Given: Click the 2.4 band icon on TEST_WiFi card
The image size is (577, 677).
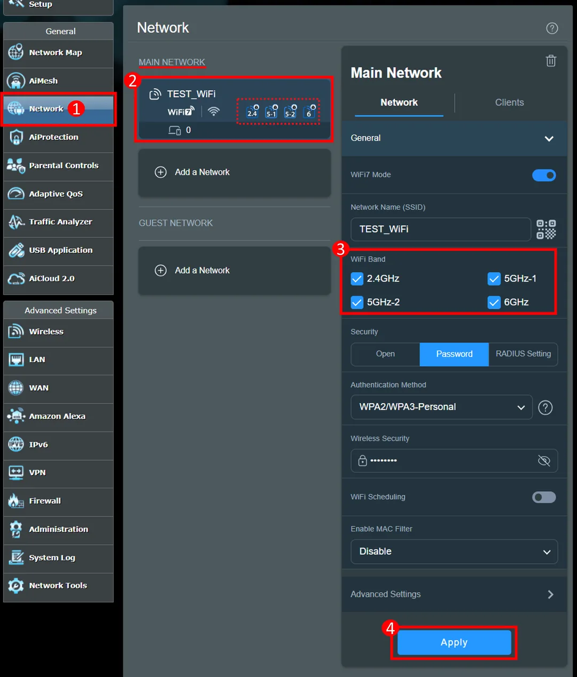Looking at the screenshot, I should pyautogui.click(x=252, y=111).
